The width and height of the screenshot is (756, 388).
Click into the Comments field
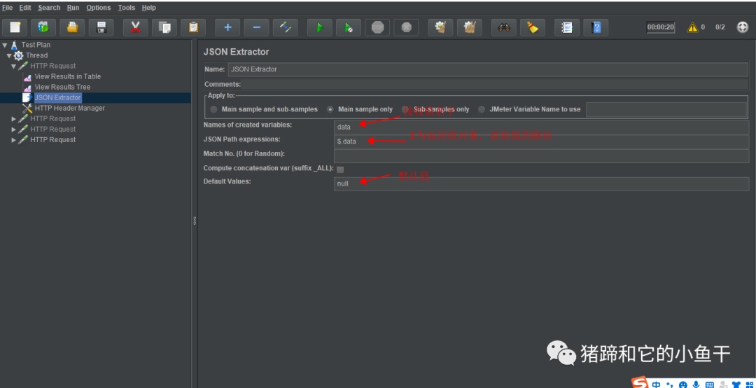(x=495, y=85)
